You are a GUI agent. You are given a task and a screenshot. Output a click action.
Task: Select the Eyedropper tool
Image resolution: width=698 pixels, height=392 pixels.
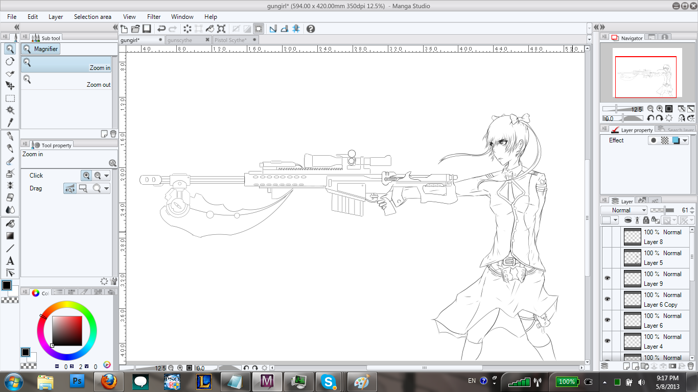(10, 122)
